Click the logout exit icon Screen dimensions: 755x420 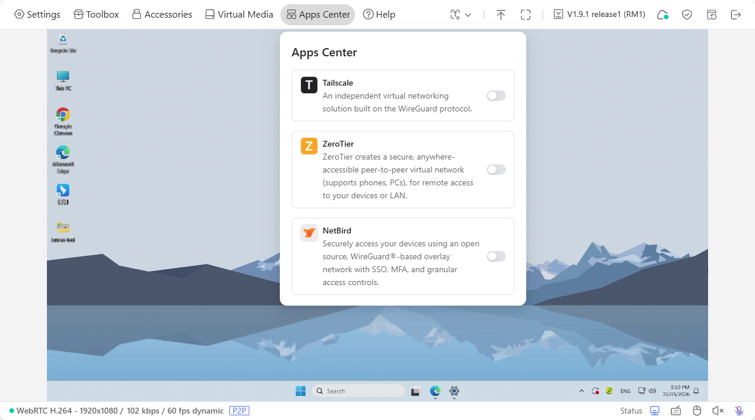point(736,15)
